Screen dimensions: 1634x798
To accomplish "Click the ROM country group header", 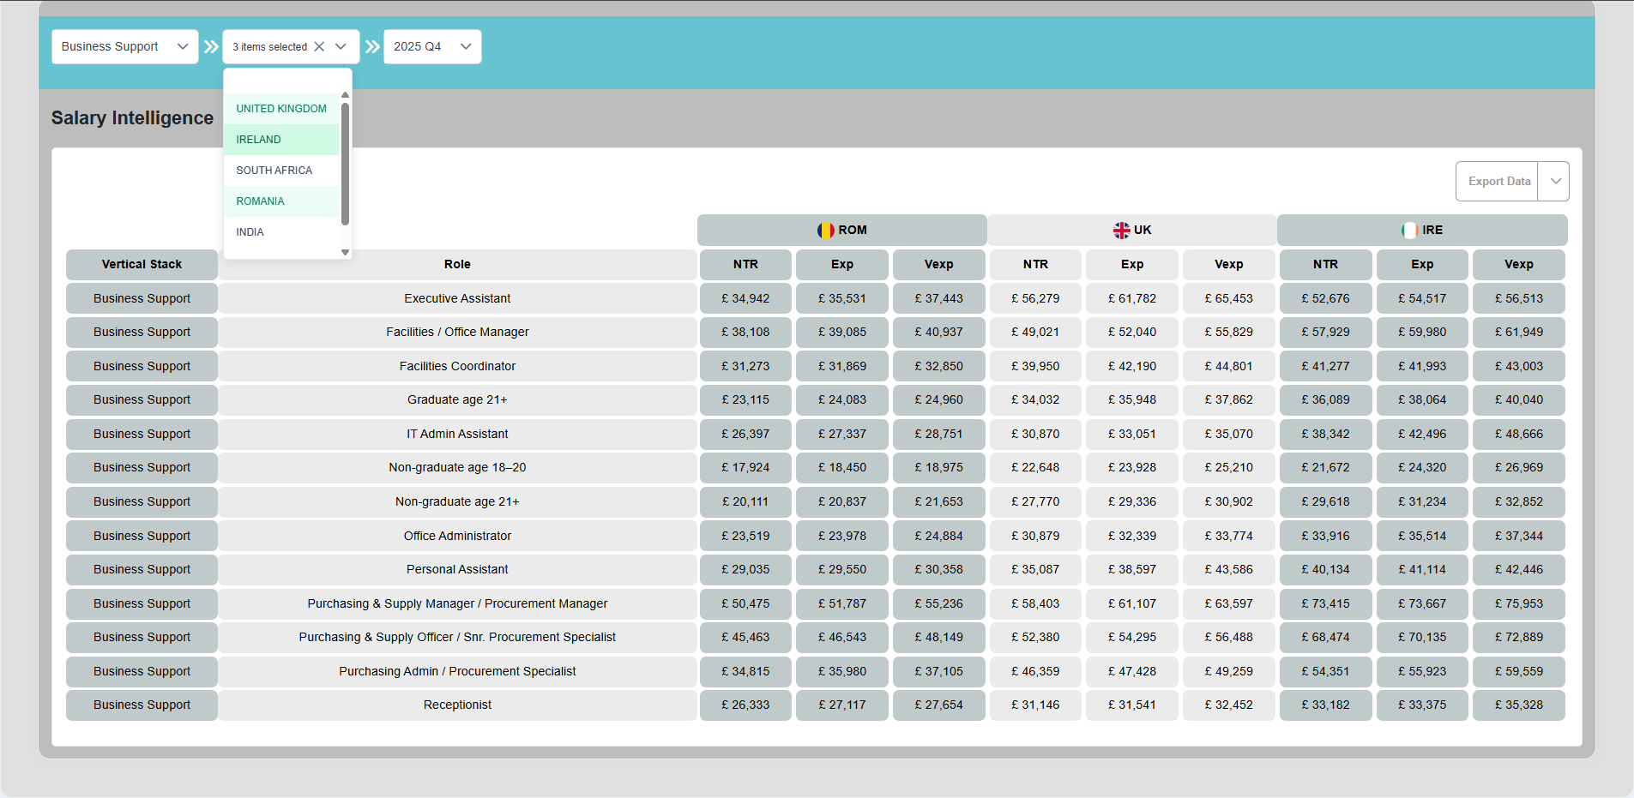I will (x=841, y=231).
